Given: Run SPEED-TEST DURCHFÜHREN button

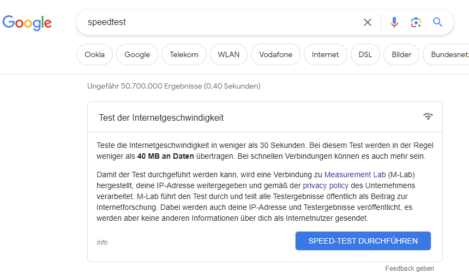Looking at the screenshot, I should (363, 241).
